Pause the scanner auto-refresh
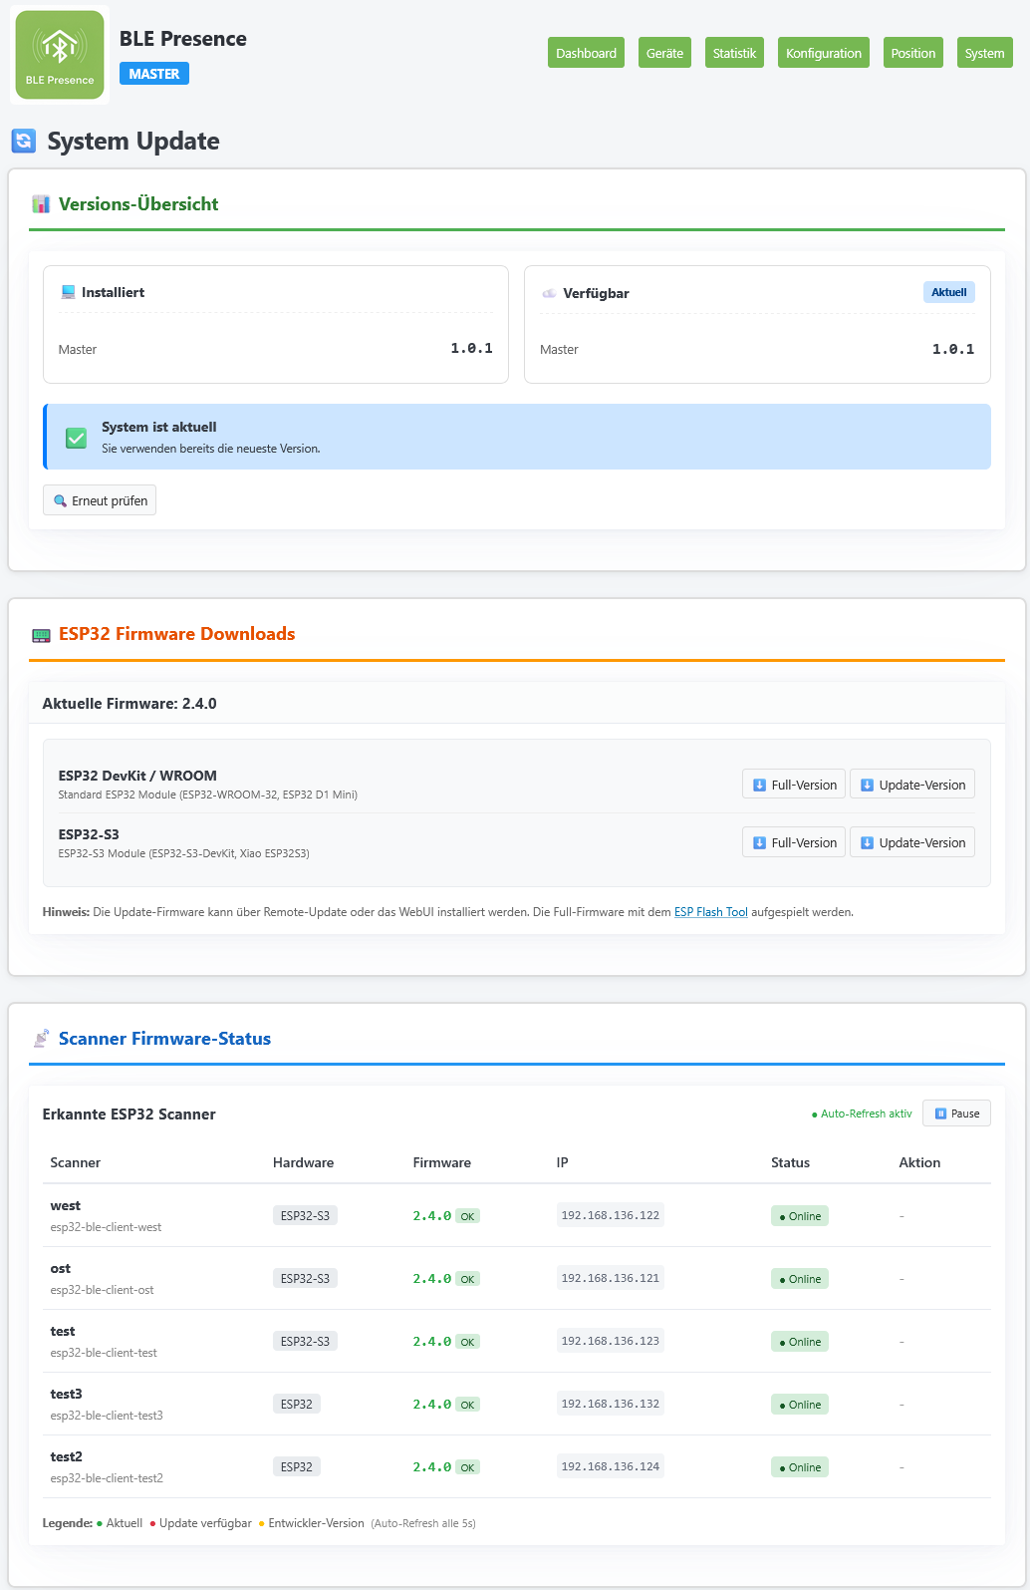Image resolution: width=1030 pixels, height=1590 pixels. [956, 1113]
